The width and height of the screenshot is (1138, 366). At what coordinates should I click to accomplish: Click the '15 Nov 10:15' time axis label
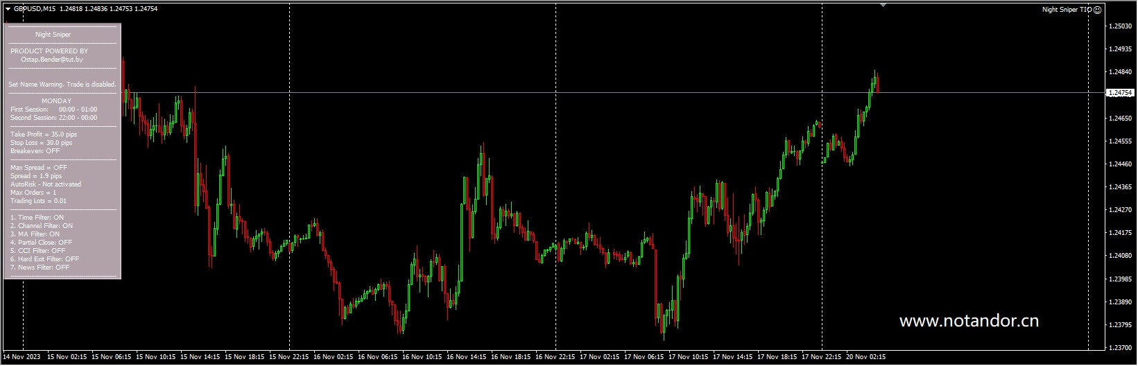click(156, 358)
